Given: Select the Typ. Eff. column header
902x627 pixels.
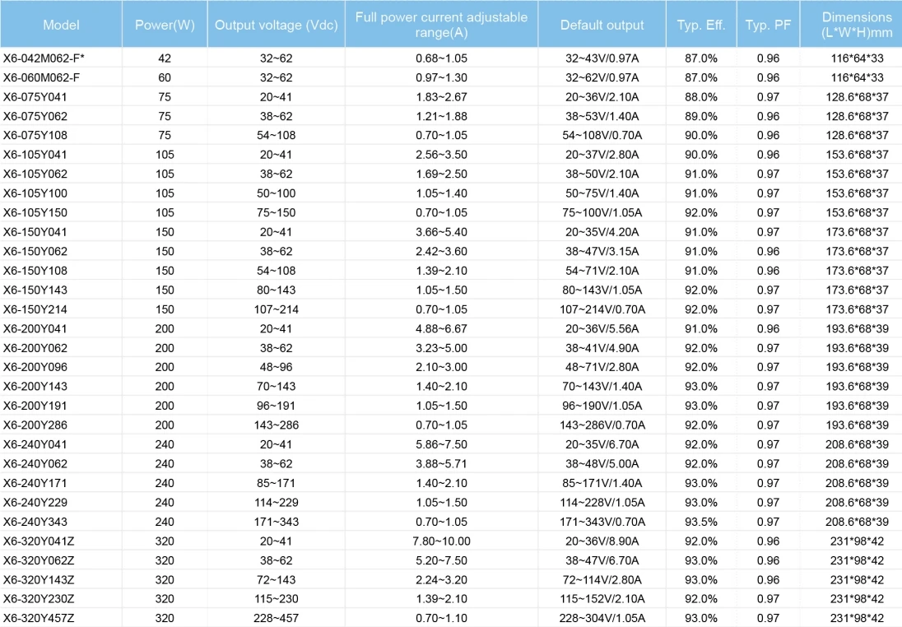Looking at the screenshot, I should pos(701,25).
